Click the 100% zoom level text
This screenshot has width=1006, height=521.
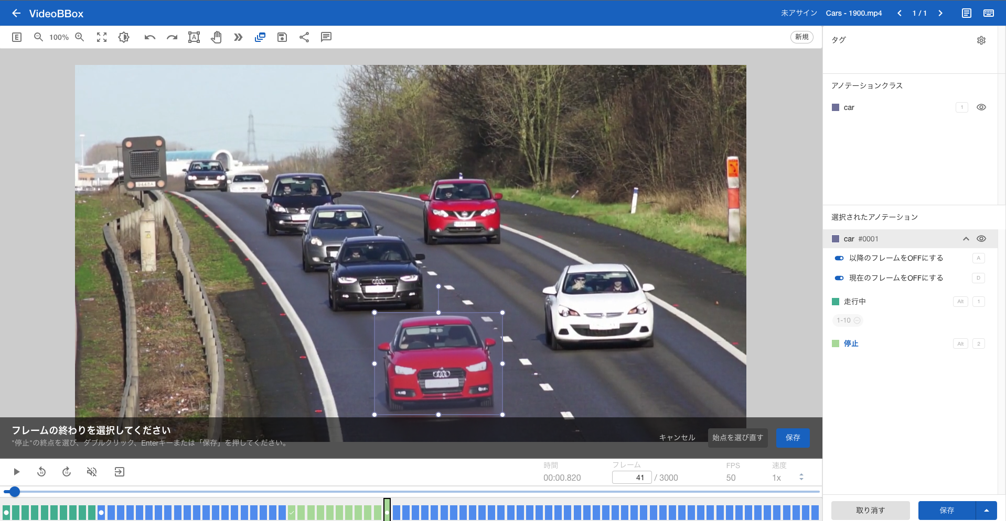59,37
